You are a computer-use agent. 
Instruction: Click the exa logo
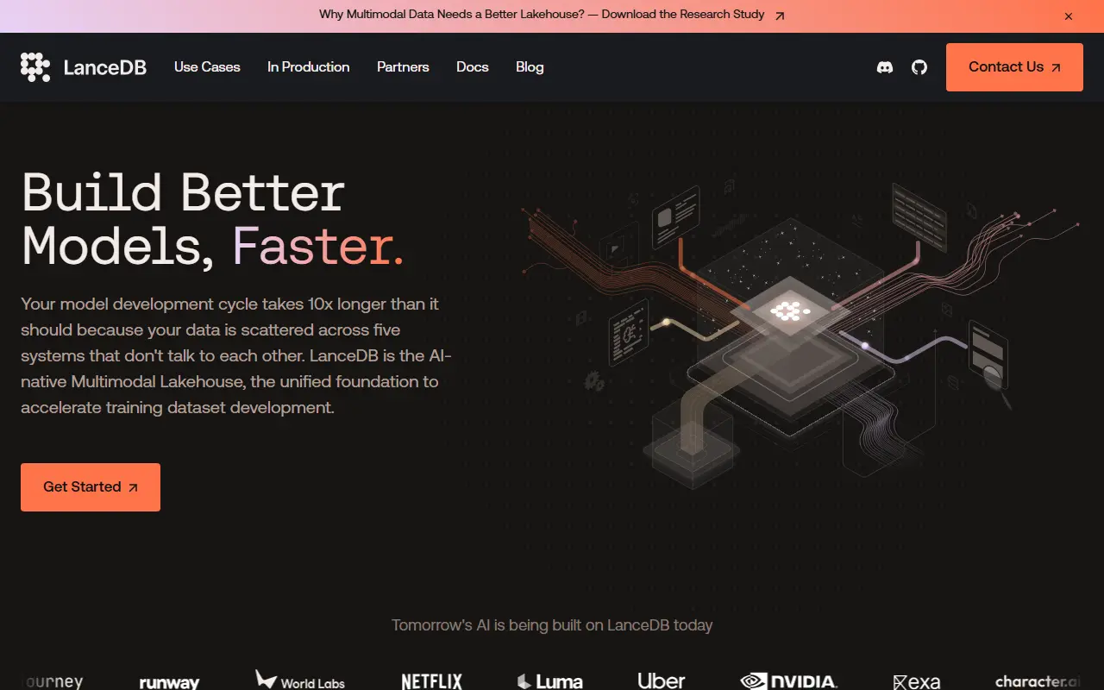(917, 682)
